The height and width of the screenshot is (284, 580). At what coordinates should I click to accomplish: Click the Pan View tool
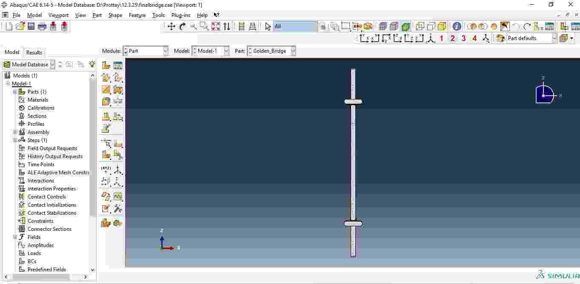tap(171, 26)
